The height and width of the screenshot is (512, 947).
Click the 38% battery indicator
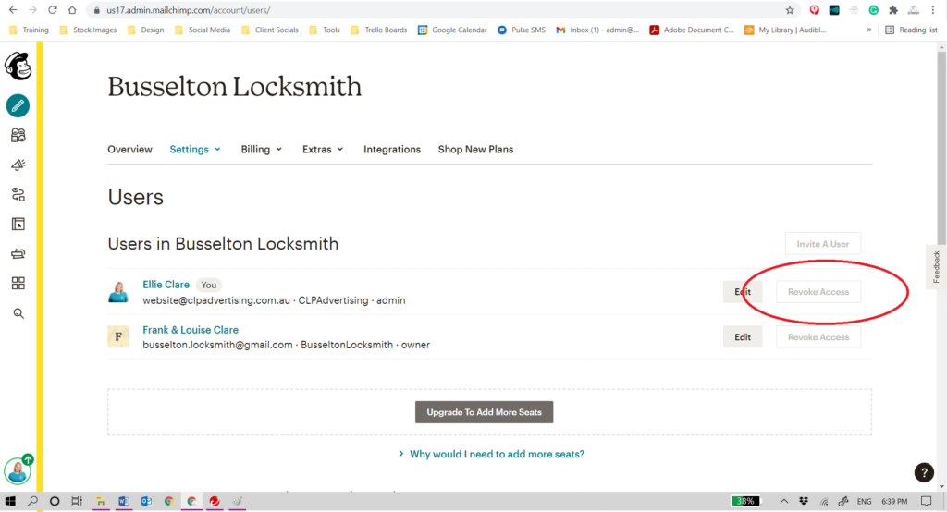click(x=745, y=501)
